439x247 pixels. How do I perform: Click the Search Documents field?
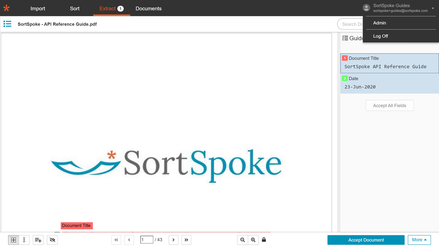point(350,24)
